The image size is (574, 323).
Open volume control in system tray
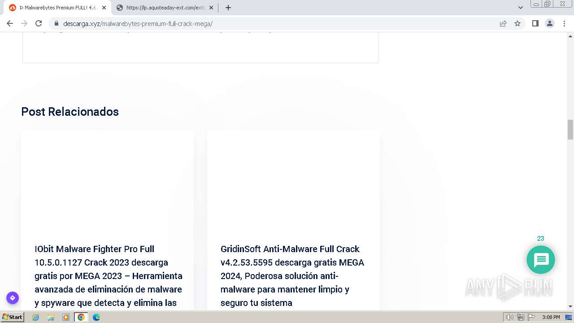[509, 317]
